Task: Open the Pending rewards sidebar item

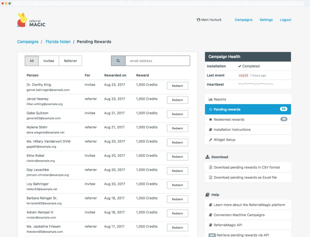Action: coord(248,109)
